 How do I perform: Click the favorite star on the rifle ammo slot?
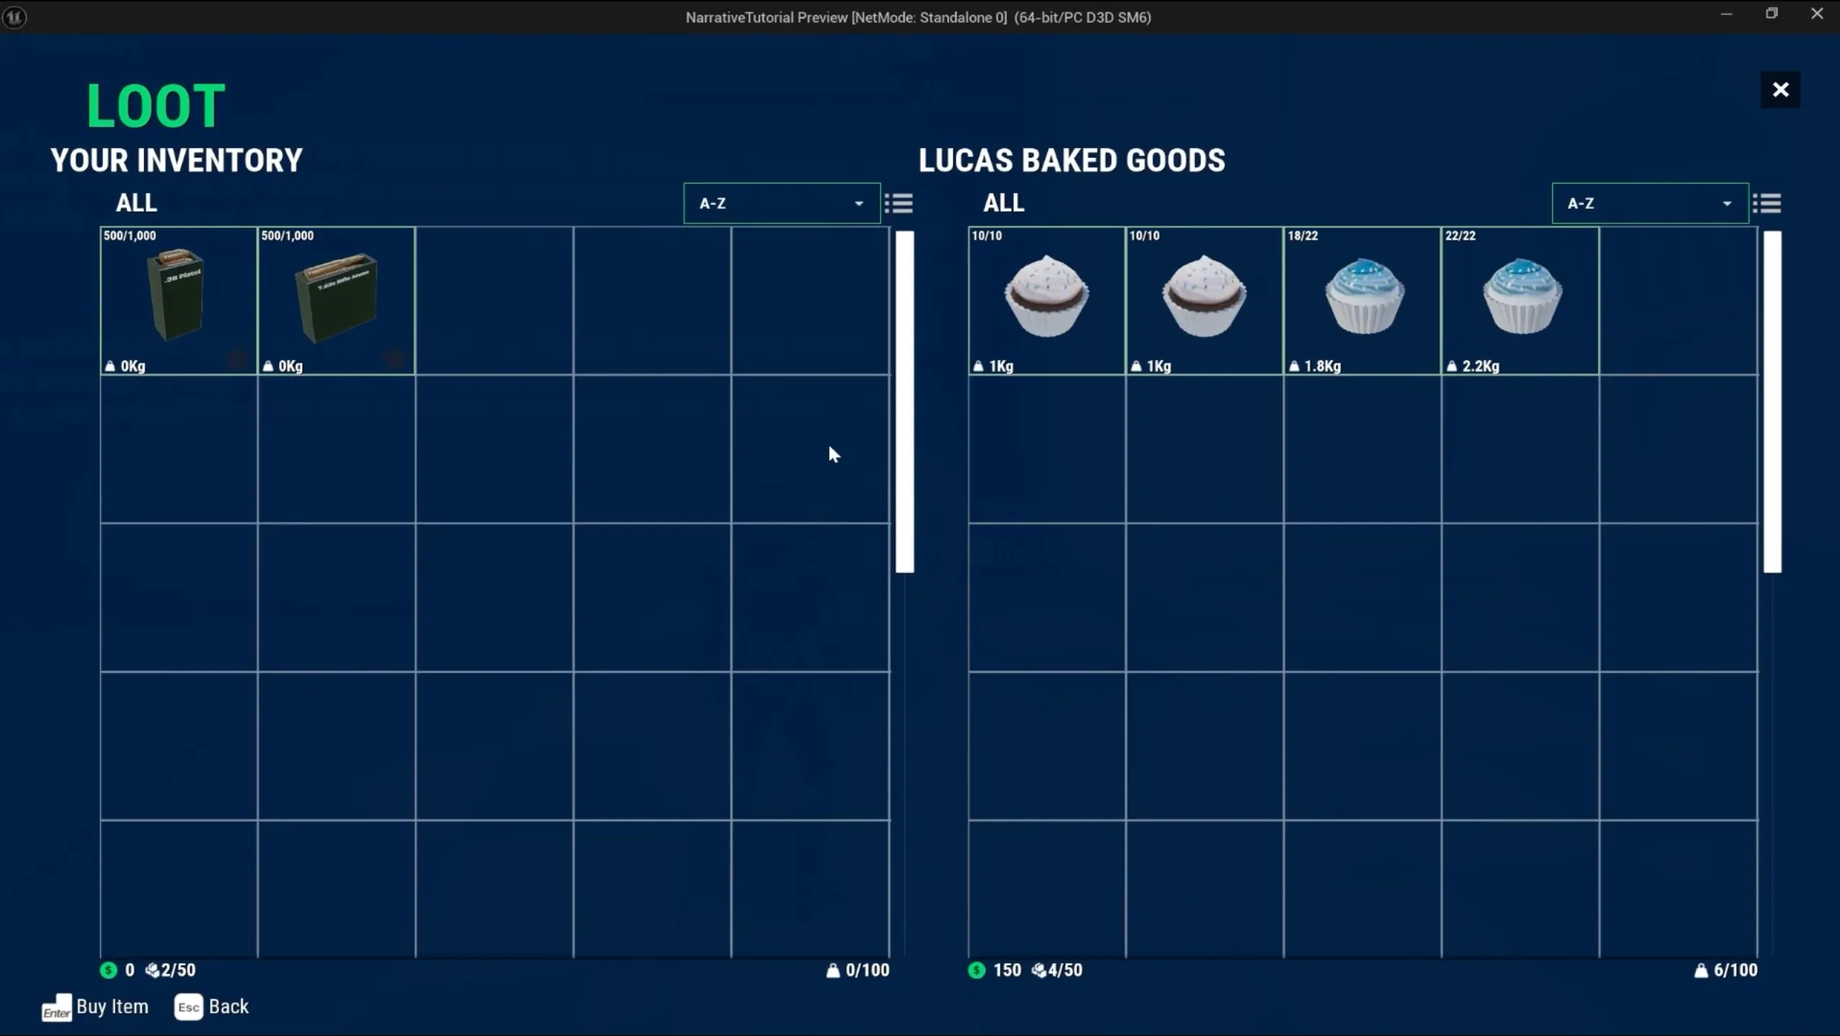[395, 358]
